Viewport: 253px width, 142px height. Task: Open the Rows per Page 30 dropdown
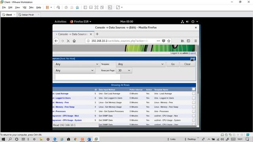[124, 70]
